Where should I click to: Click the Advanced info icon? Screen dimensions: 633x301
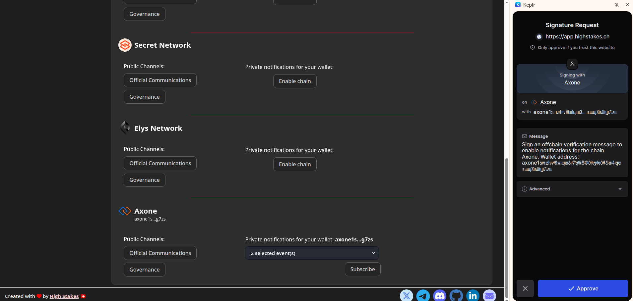(x=525, y=189)
